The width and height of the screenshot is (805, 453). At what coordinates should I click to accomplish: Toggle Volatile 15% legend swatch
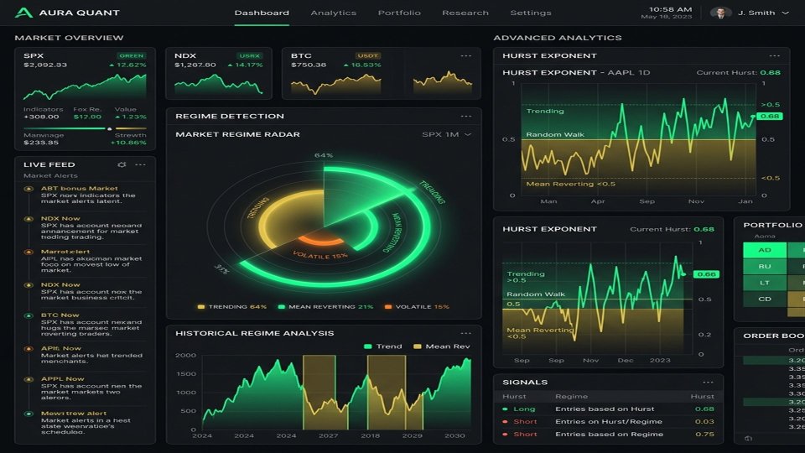[388, 307]
